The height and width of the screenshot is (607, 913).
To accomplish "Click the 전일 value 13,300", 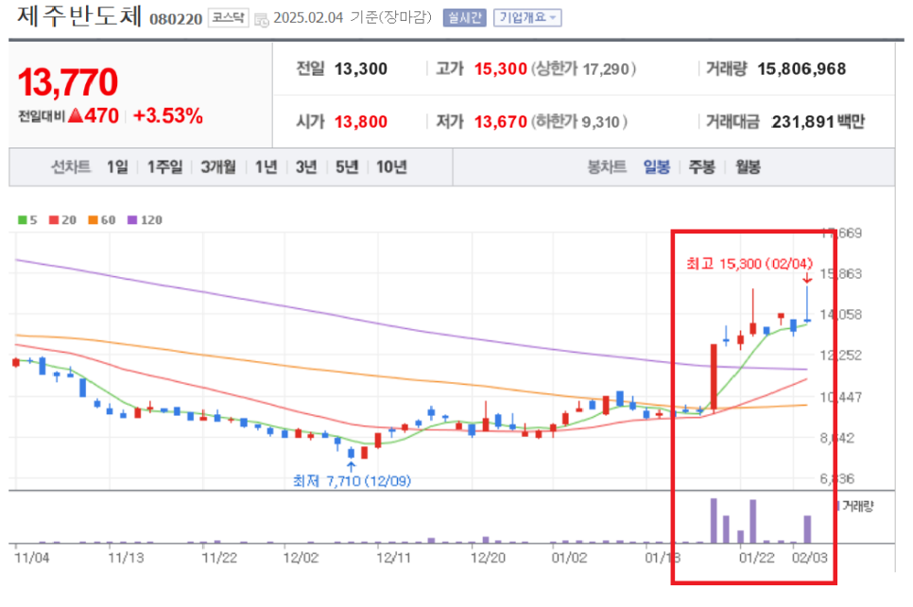I will (360, 69).
